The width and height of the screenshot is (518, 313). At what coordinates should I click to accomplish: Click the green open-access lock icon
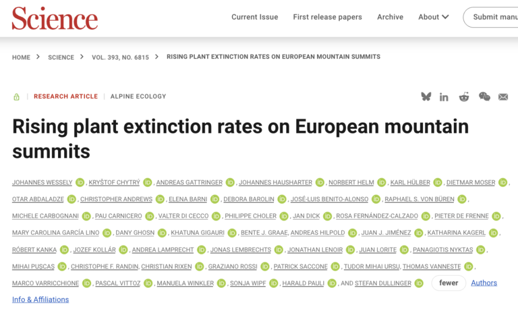pos(16,97)
